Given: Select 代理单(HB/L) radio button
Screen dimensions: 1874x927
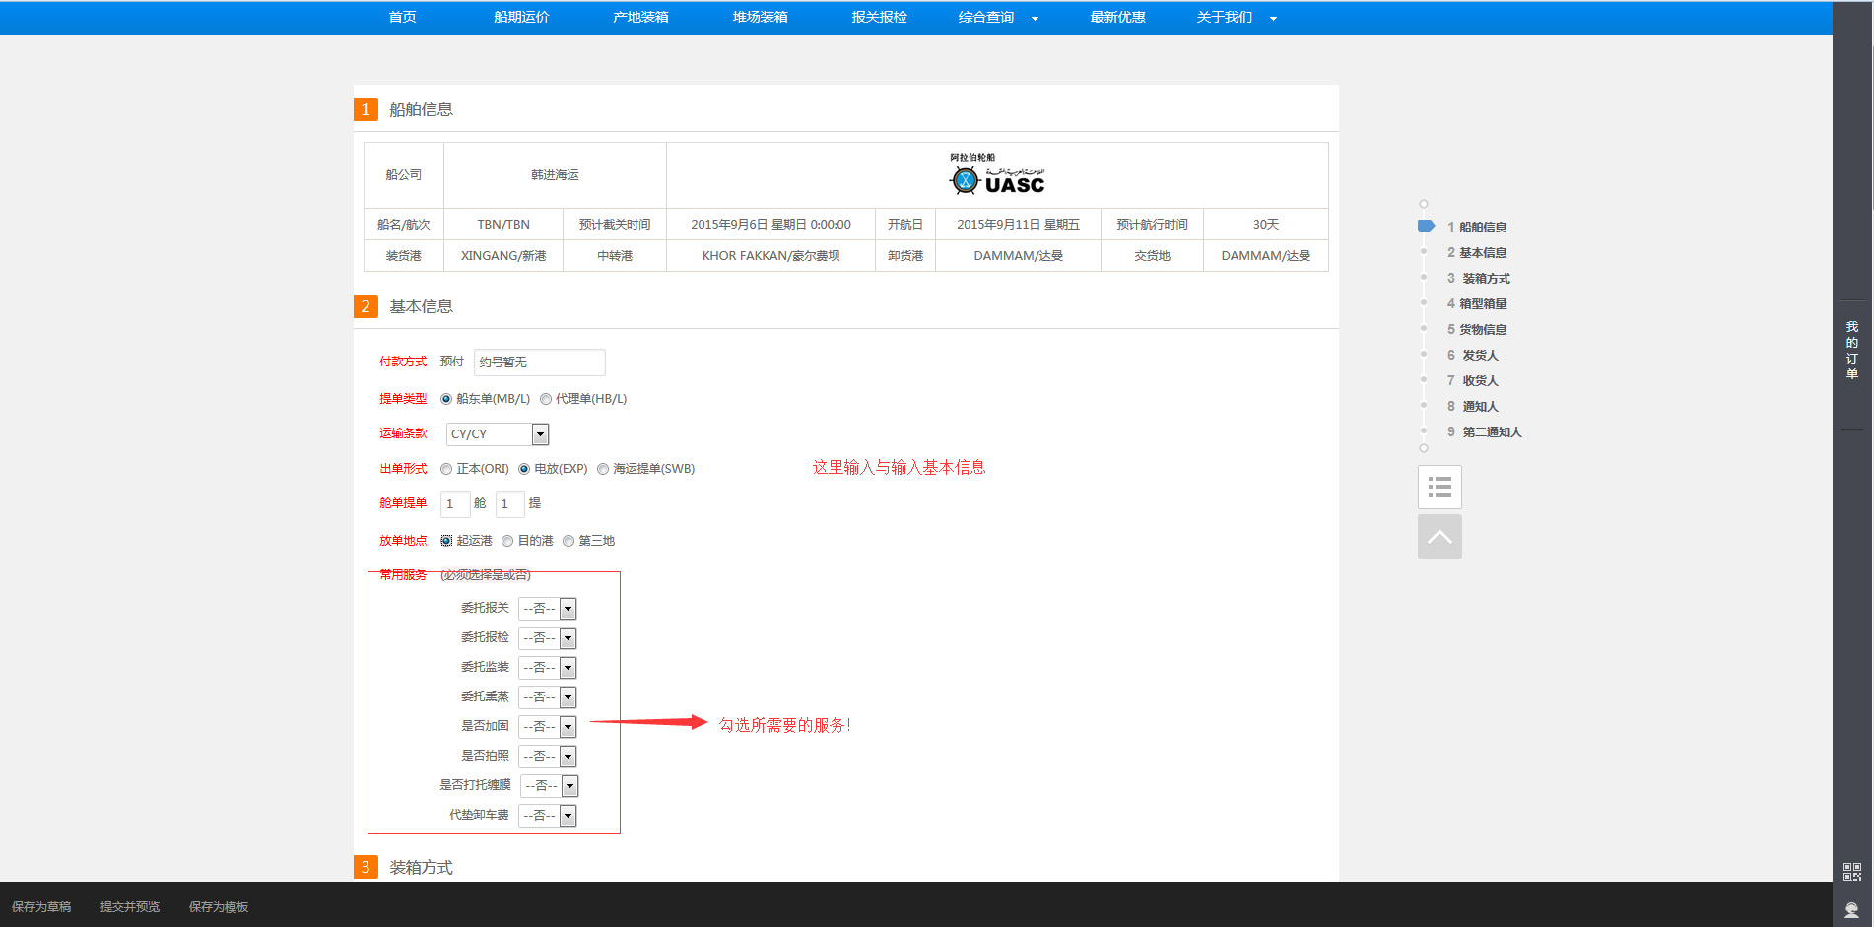Looking at the screenshot, I should 546,399.
